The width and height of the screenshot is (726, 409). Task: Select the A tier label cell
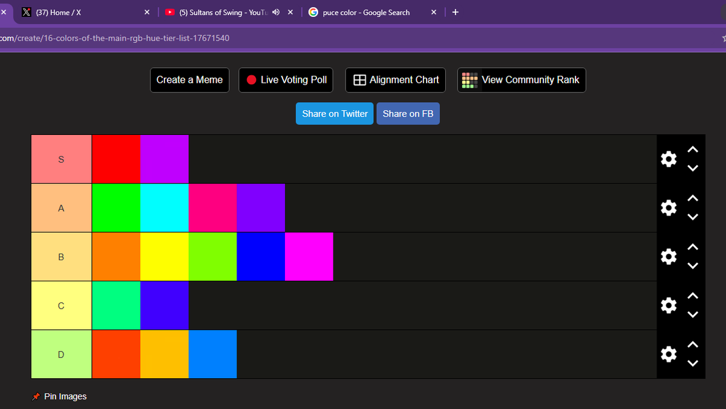(x=61, y=208)
